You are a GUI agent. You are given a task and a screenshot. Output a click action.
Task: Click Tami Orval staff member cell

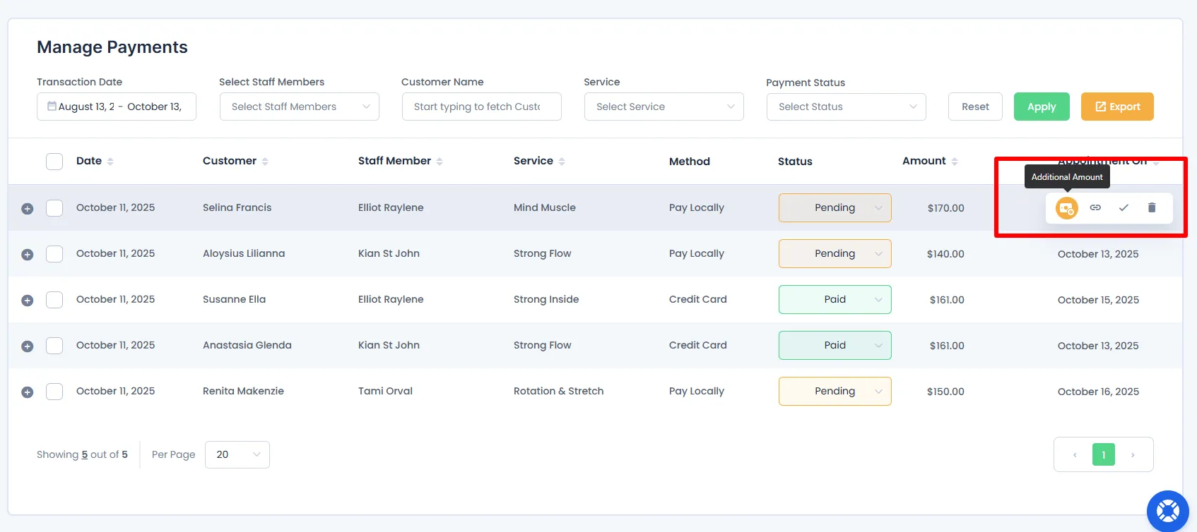click(x=385, y=391)
